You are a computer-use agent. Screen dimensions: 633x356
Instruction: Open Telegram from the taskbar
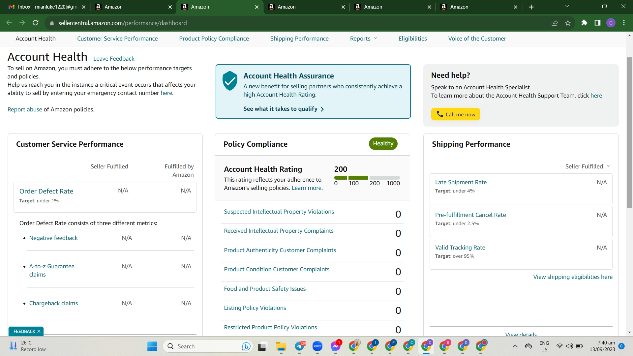[300, 346]
